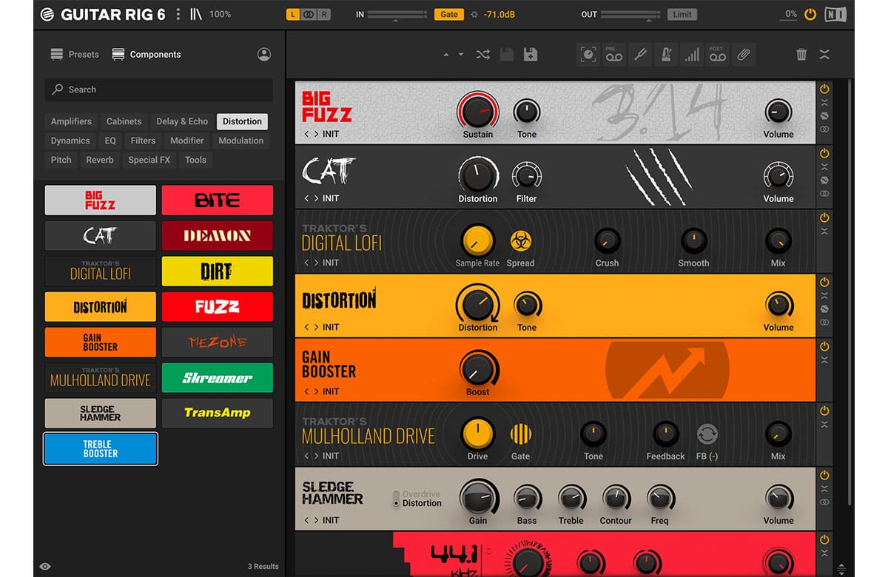This screenshot has width=888, height=577.
Task: Click the FB (-) icon in Mulholland Drive
Action: pyautogui.click(x=707, y=434)
